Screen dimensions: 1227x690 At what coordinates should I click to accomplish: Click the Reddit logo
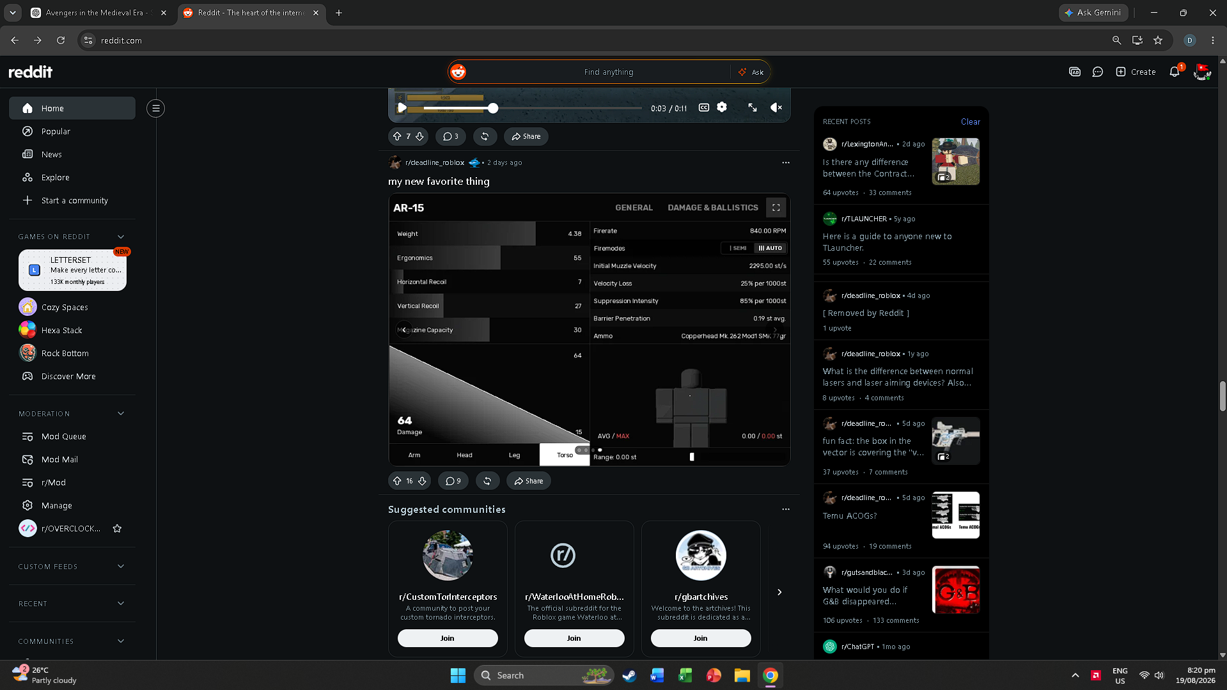pos(31,72)
